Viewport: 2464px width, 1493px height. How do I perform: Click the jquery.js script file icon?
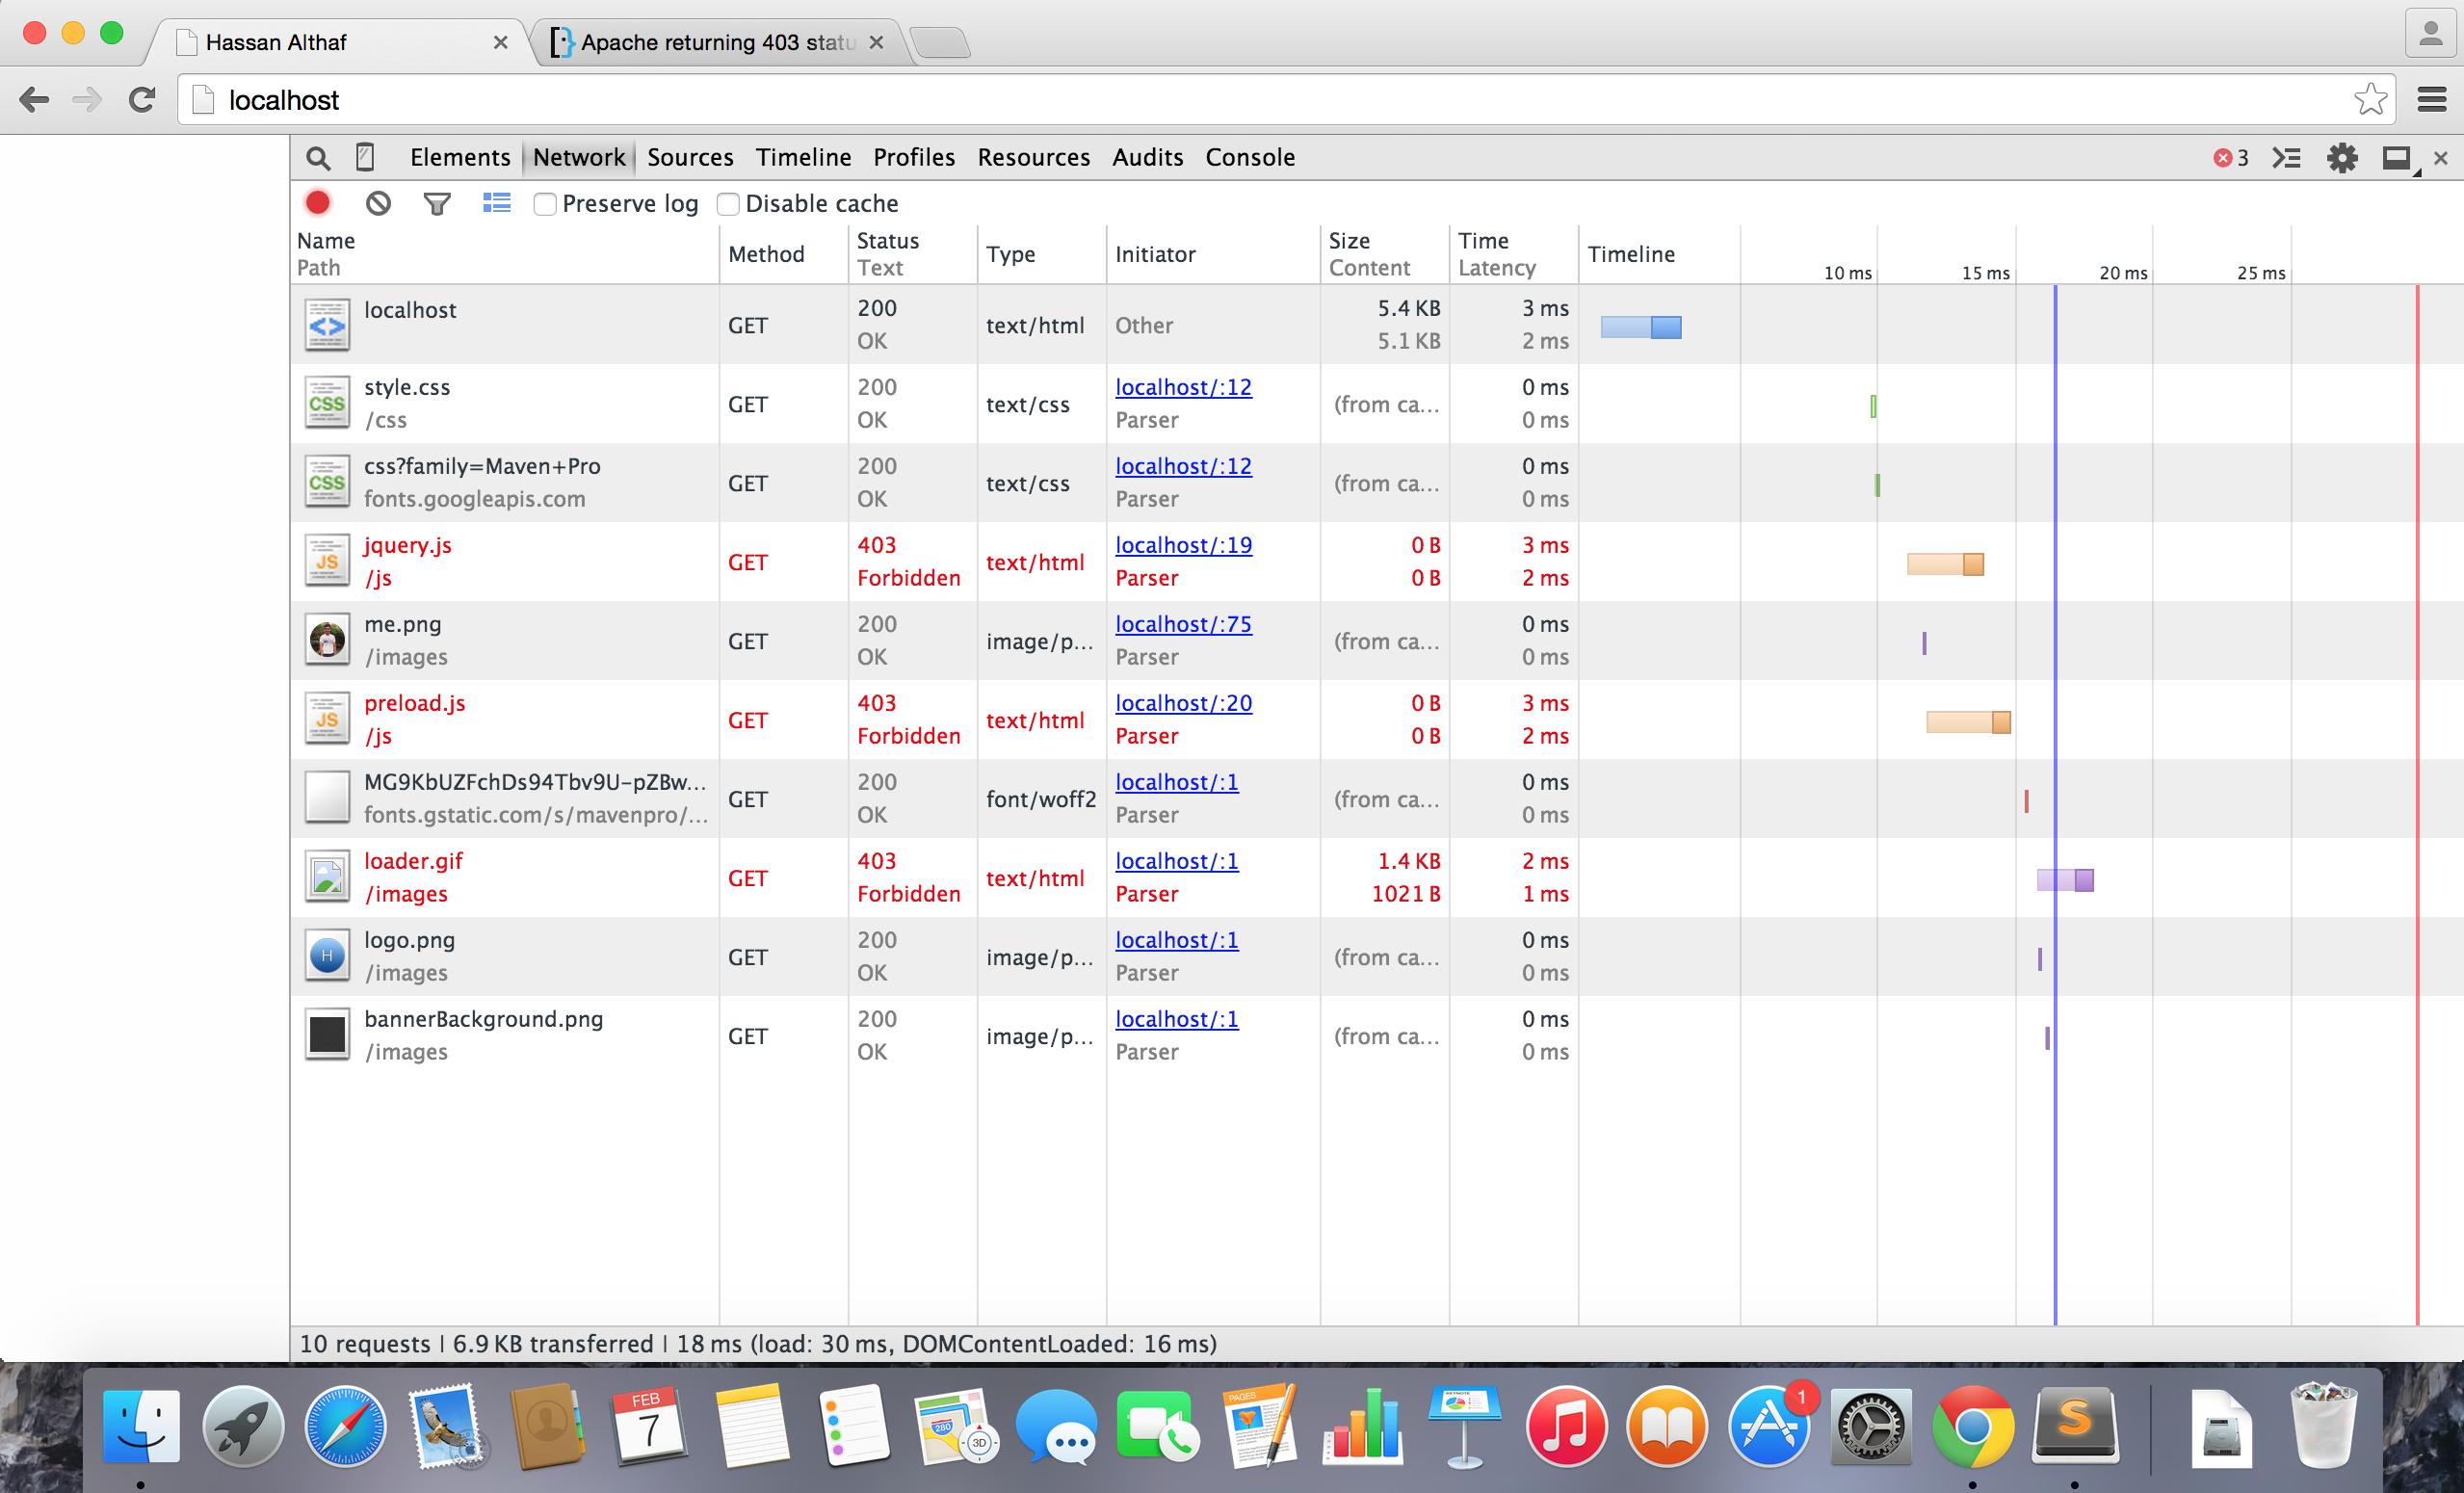tap(327, 561)
